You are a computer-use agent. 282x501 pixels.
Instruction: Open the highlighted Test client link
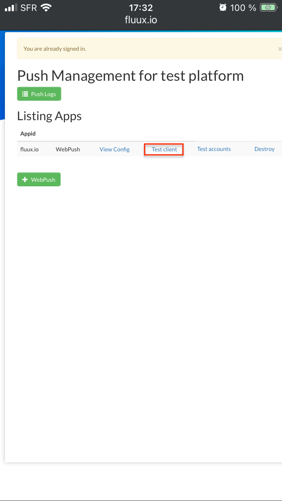point(164,149)
